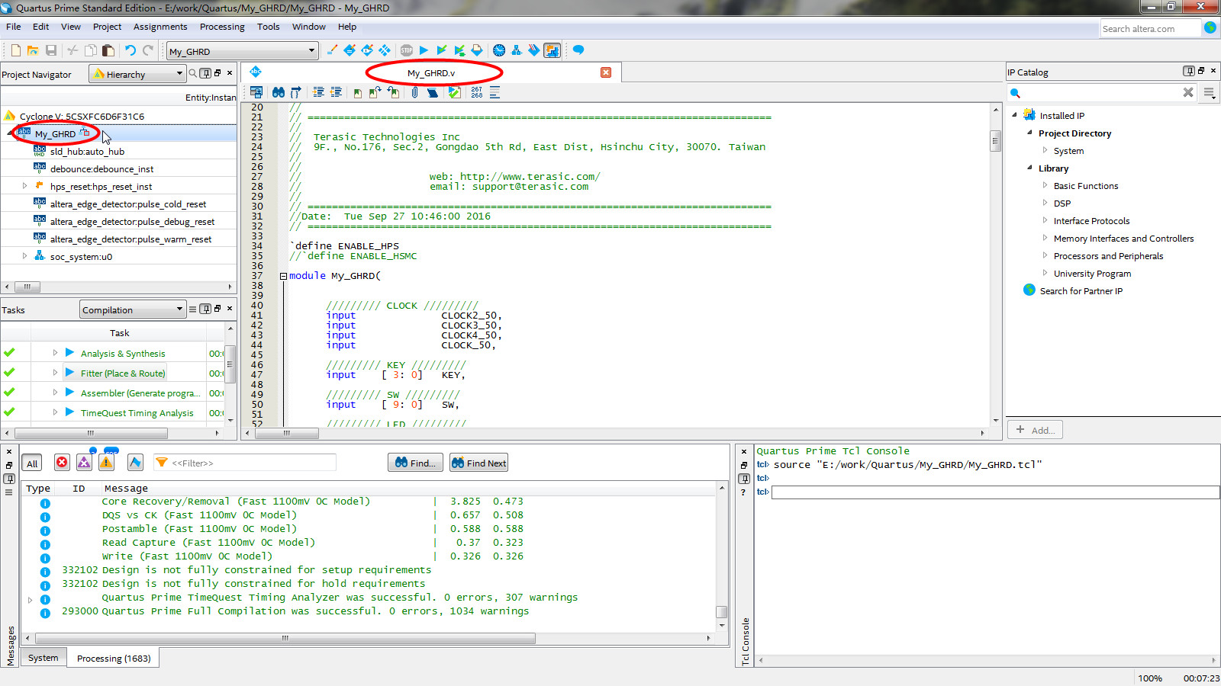Expand the Fitter (Place & Route) task

point(55,373)
